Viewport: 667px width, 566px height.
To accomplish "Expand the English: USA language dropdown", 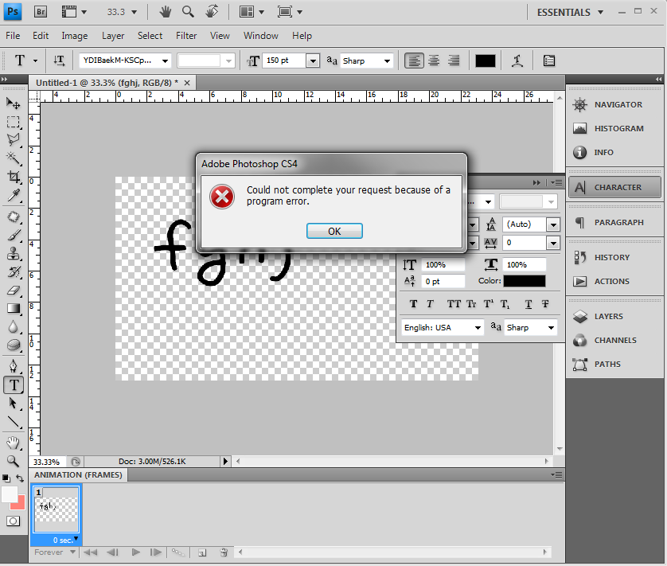I will click(478, 327).
